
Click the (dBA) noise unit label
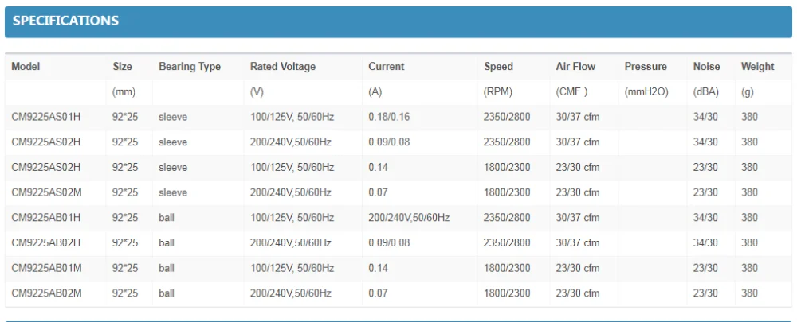pos(705,92)
